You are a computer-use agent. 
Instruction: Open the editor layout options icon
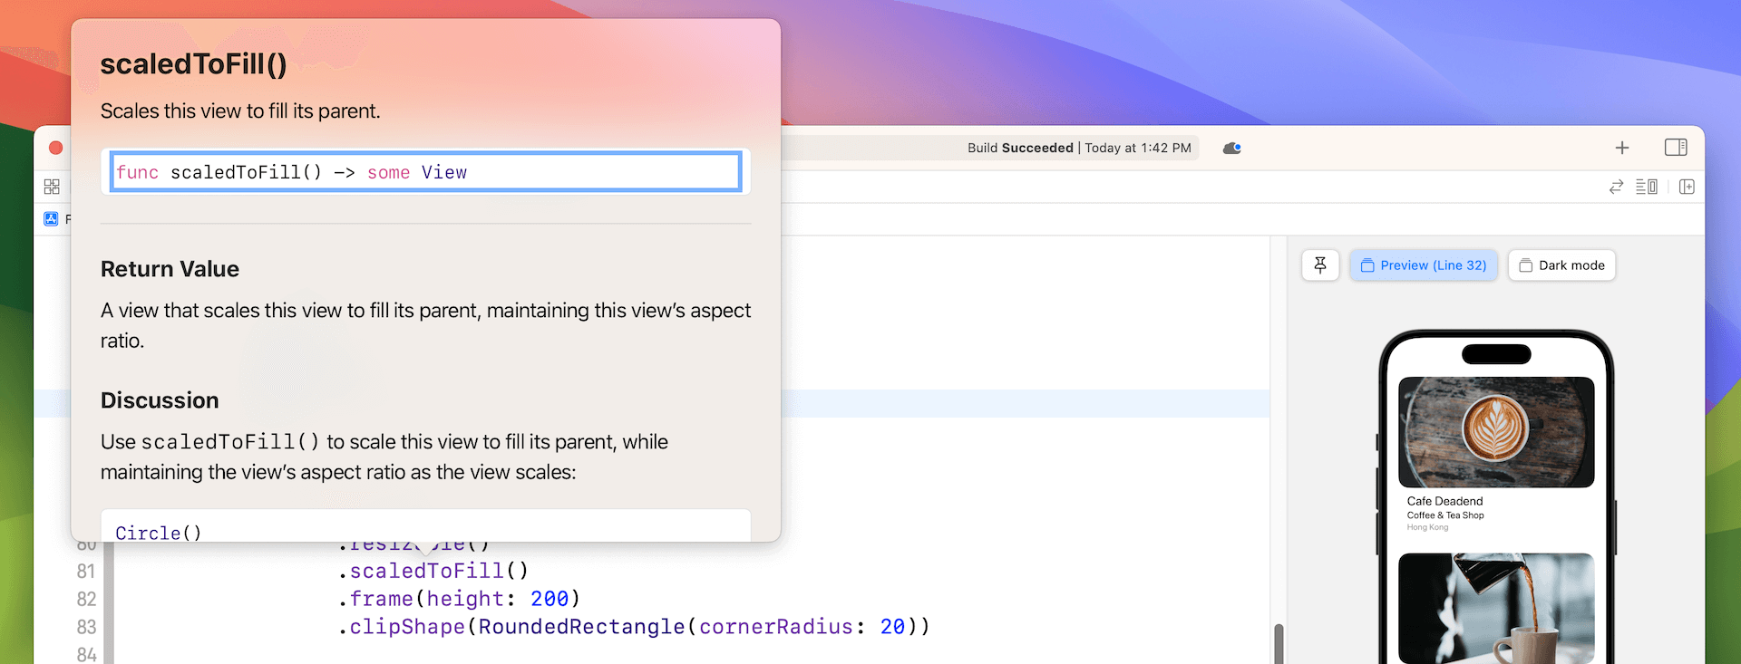(x=1647, y=187)
